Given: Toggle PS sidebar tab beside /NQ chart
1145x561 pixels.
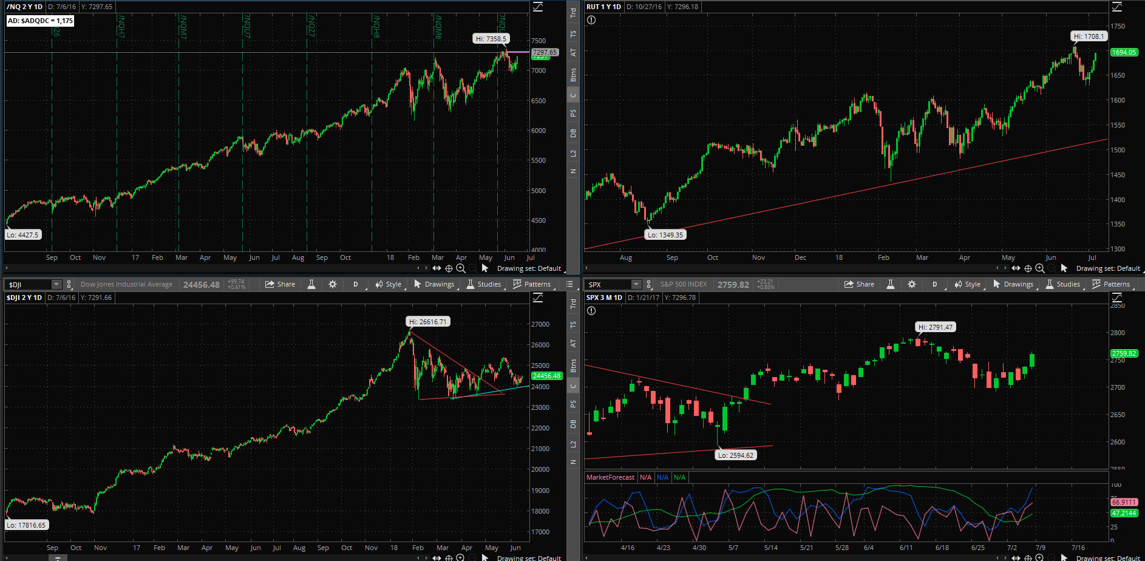Looking at the screenshot, I should click(x=573, y=113).
